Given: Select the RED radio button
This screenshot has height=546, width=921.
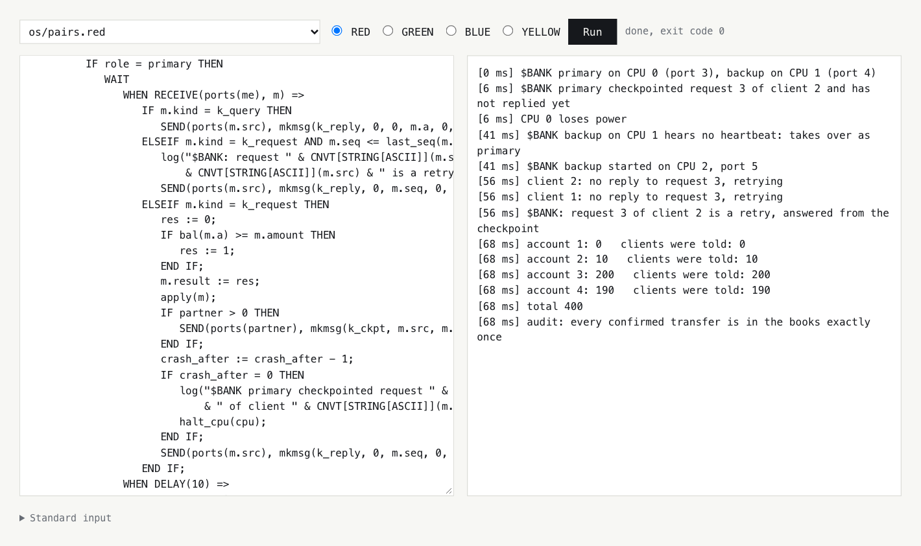Looking at the screenshot, I should pyautogui.click(x=337, y=30).
